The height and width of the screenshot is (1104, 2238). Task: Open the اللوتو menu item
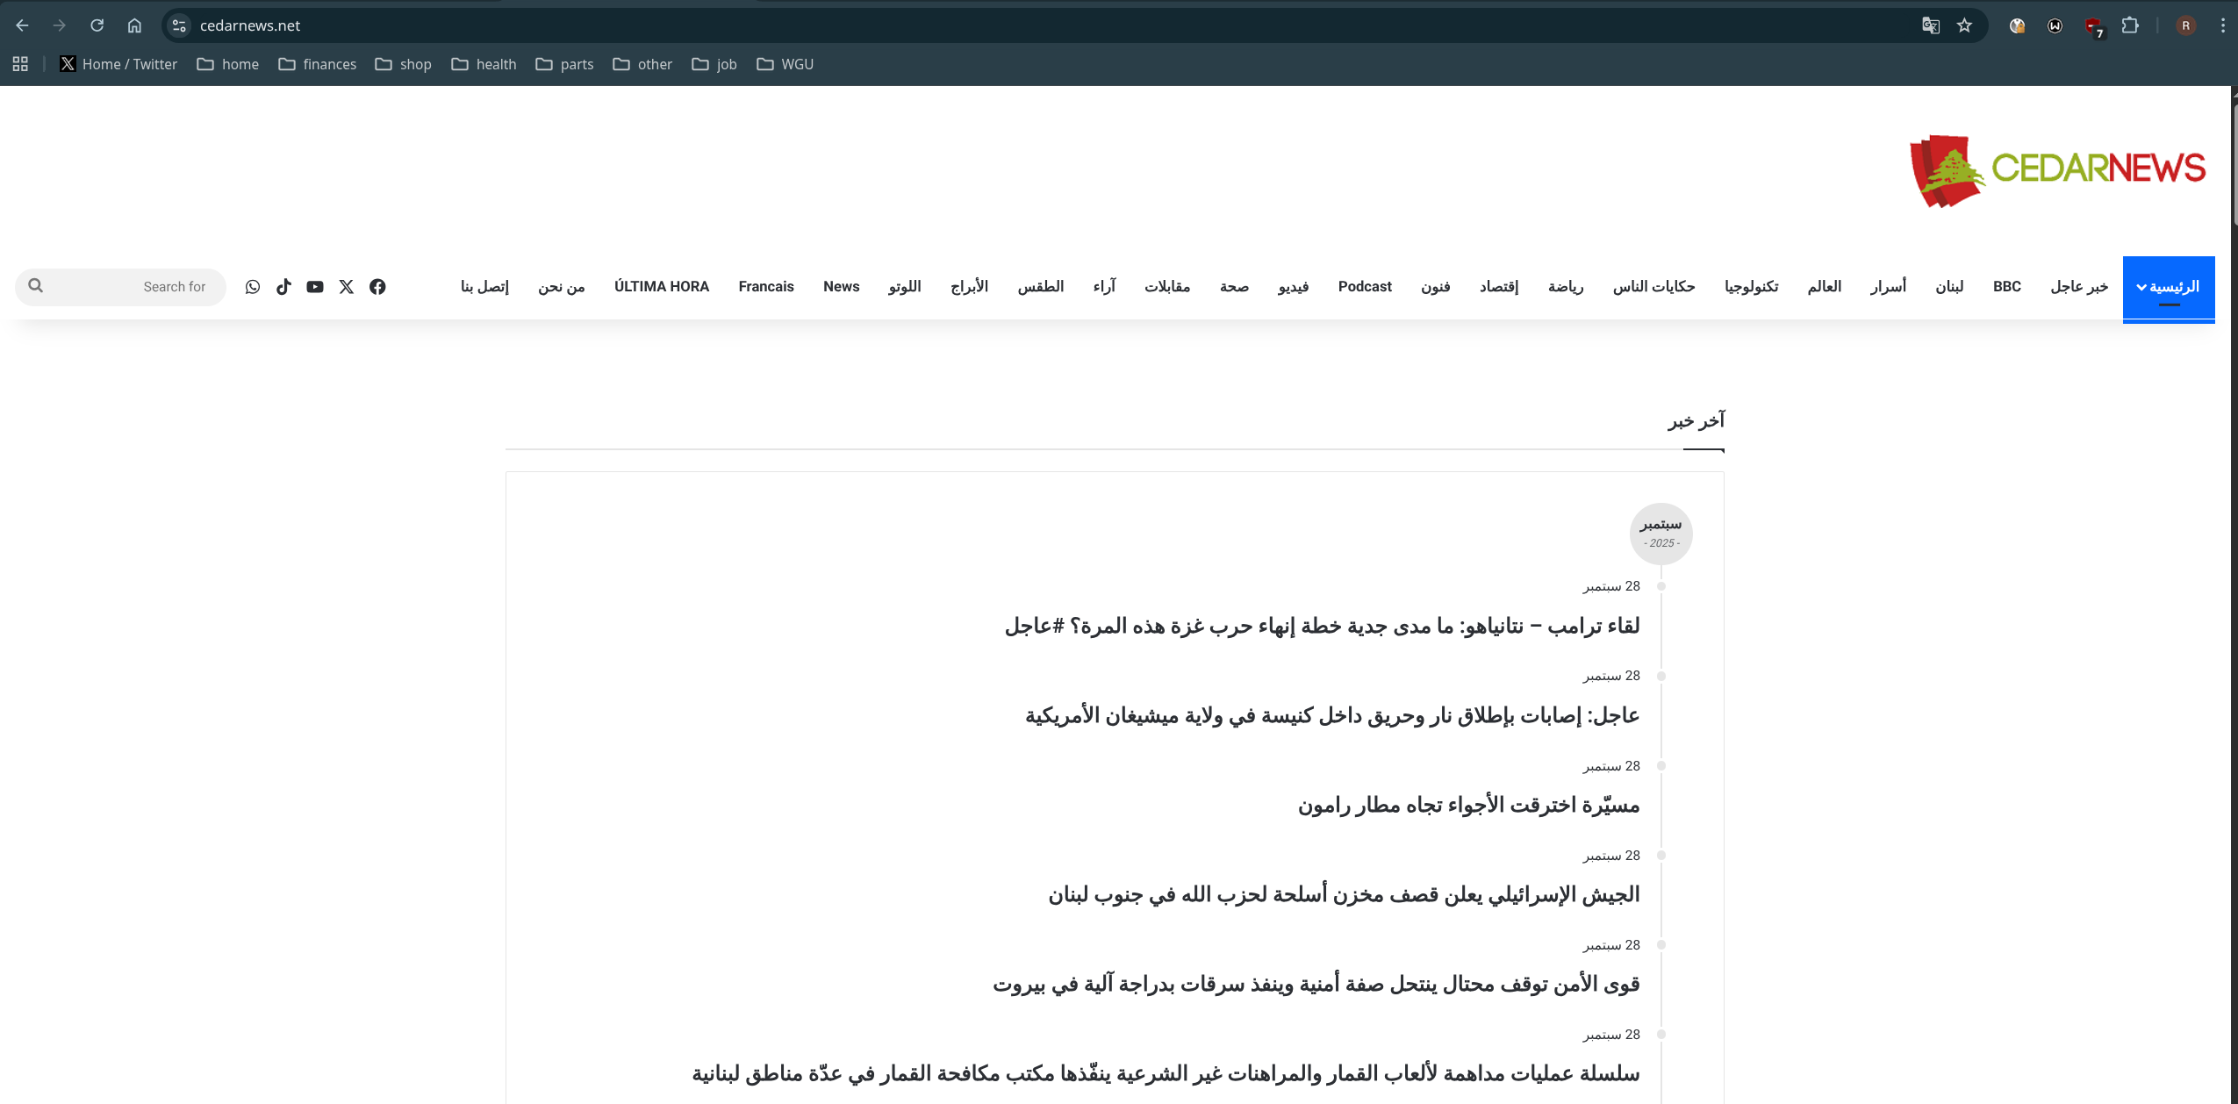[x=904, y=287]
